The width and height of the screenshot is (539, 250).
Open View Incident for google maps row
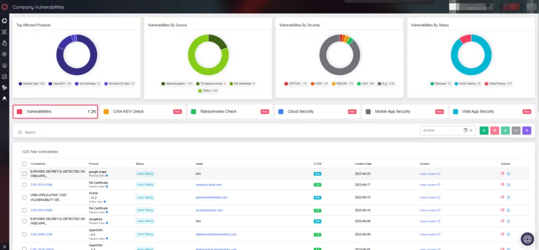point(430,174)
